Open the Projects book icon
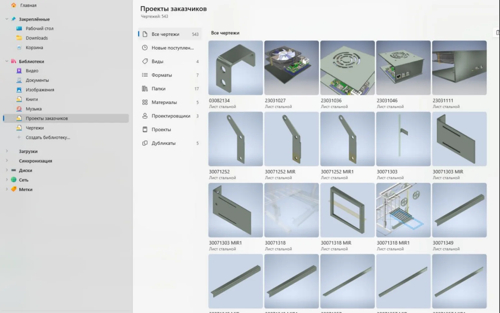Image resolution: width=500 pixels, height=313 pixels. (145, 129)
